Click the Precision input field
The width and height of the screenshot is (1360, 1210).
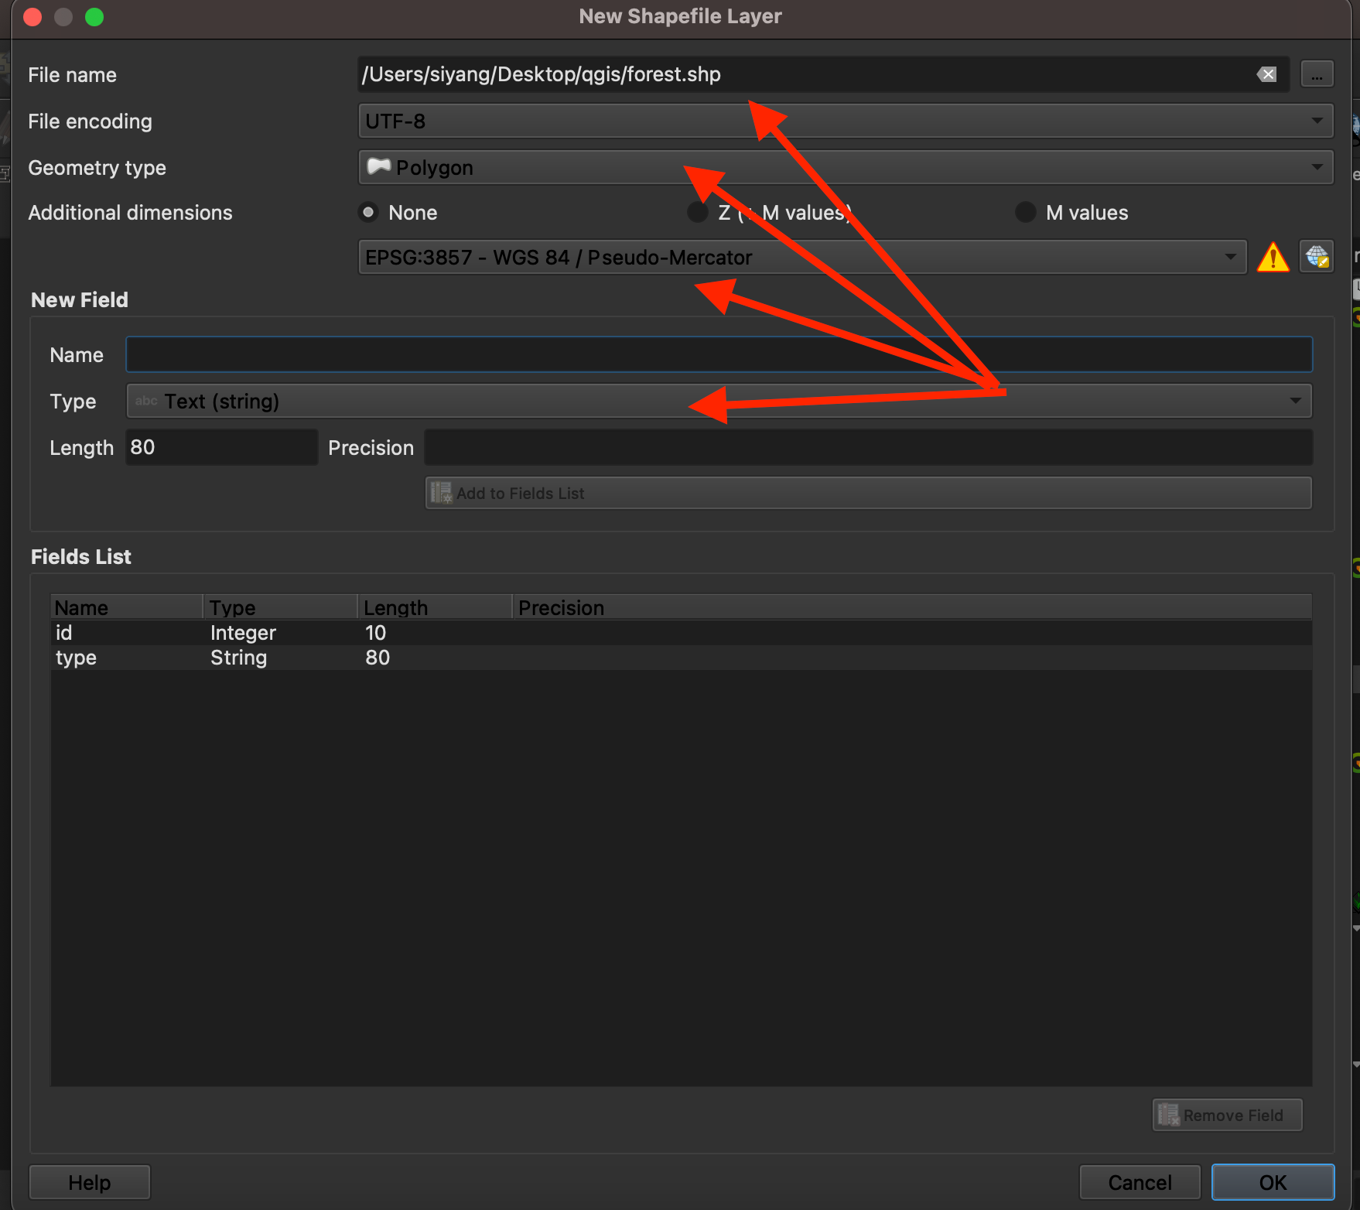pos(868,447)
